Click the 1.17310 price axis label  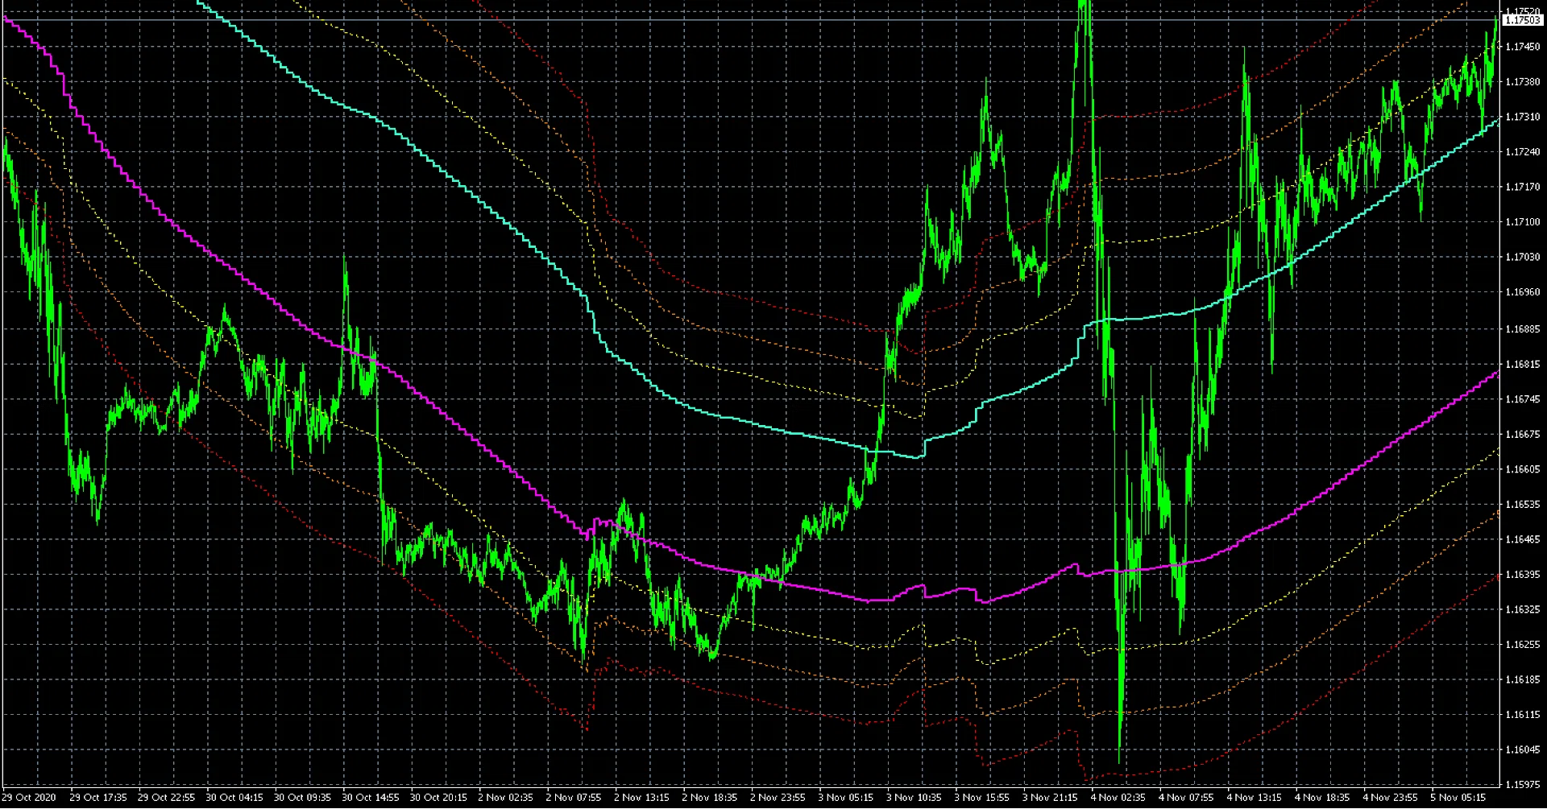[x=1522, y=117]
